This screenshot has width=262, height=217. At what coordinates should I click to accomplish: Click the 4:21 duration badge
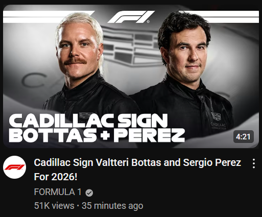coord(244,137)
